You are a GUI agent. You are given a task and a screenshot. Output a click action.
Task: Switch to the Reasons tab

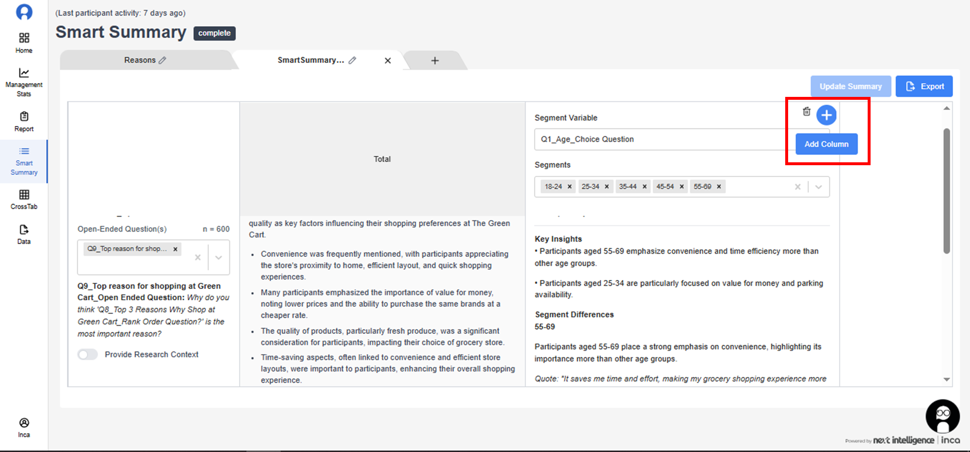[x=140, y=60]
